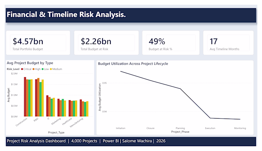Click the Healthcare Medium yellow bar
Image resolution: width=262 pixels, height=151 pixels.
[x=76, y=108]
